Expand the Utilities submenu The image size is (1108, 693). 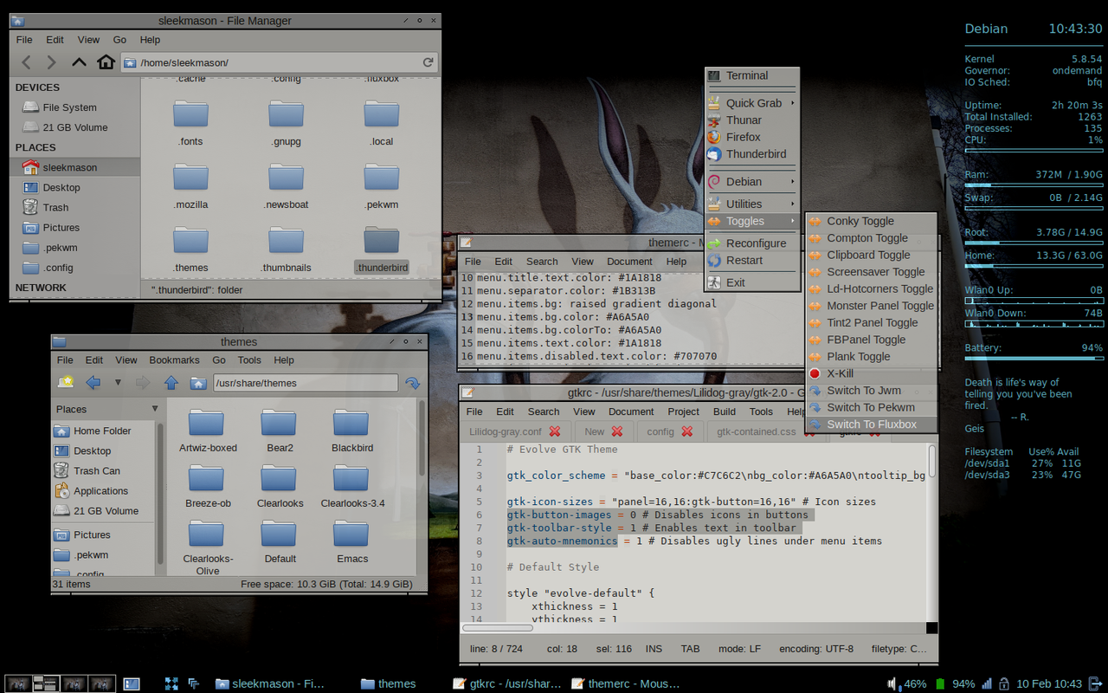[x=751, y=204]
